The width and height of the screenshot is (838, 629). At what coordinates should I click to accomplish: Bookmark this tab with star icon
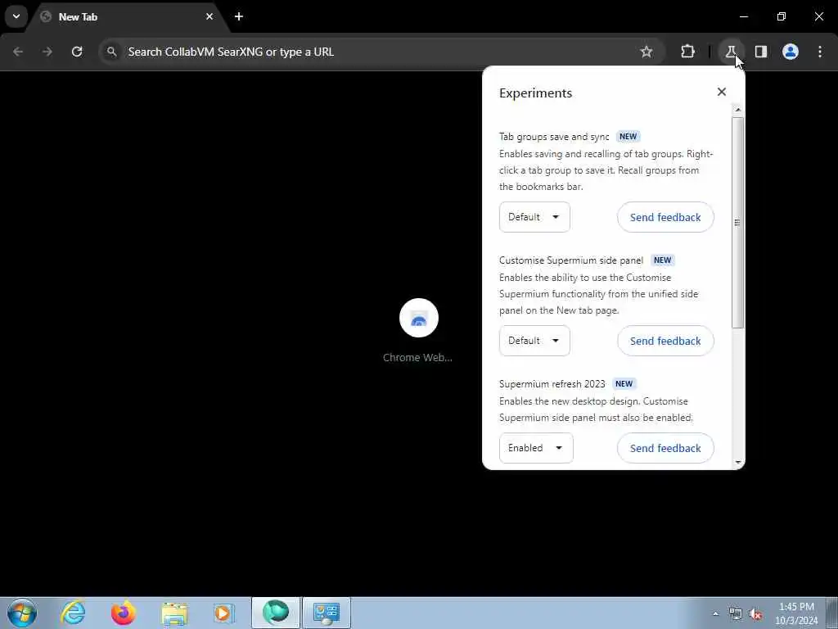647,52
